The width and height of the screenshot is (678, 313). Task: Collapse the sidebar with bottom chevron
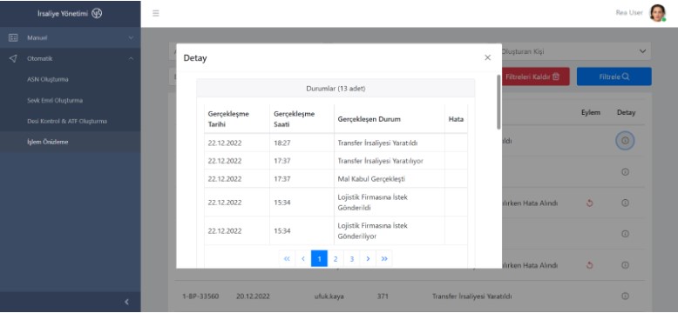(x=126, y=302)
